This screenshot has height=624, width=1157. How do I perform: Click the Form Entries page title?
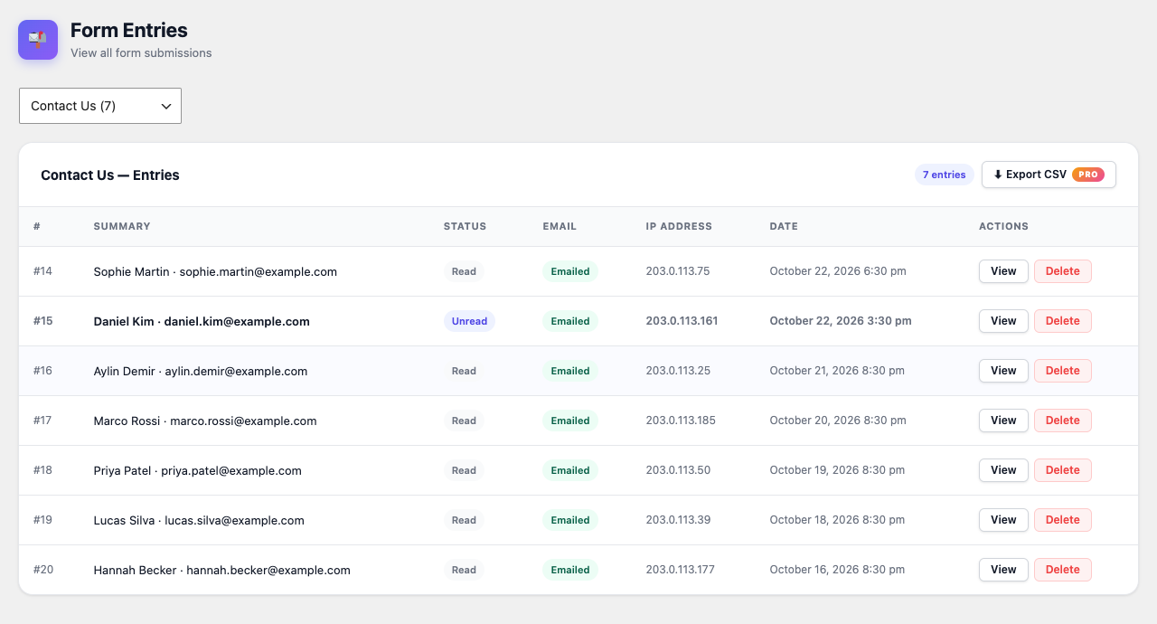129,32
